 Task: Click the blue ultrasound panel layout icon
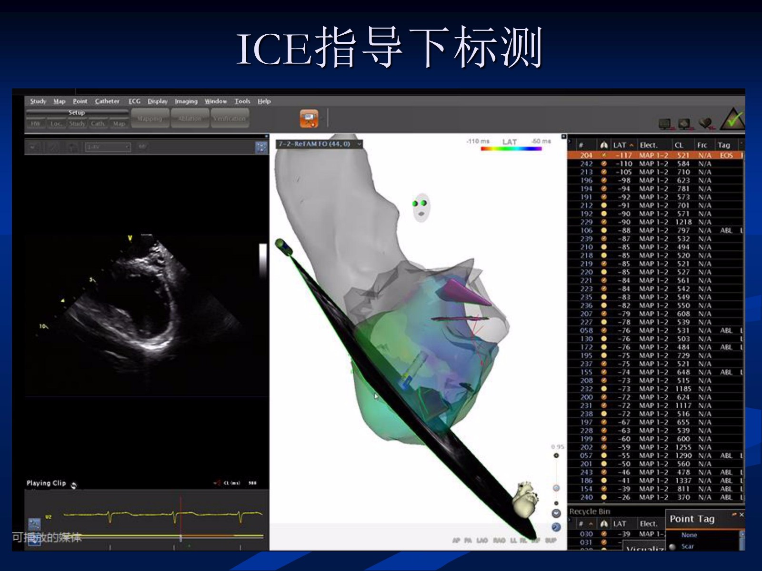tap(261, 147)
